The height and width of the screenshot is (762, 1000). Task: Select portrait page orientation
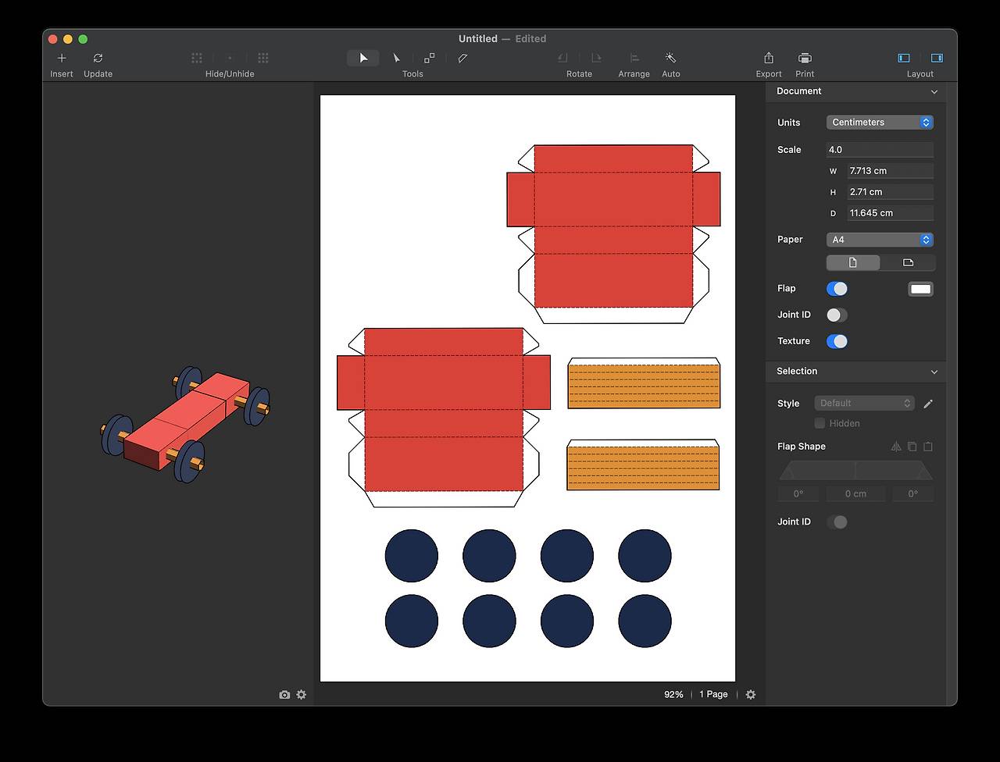click(x=853, y=263)
